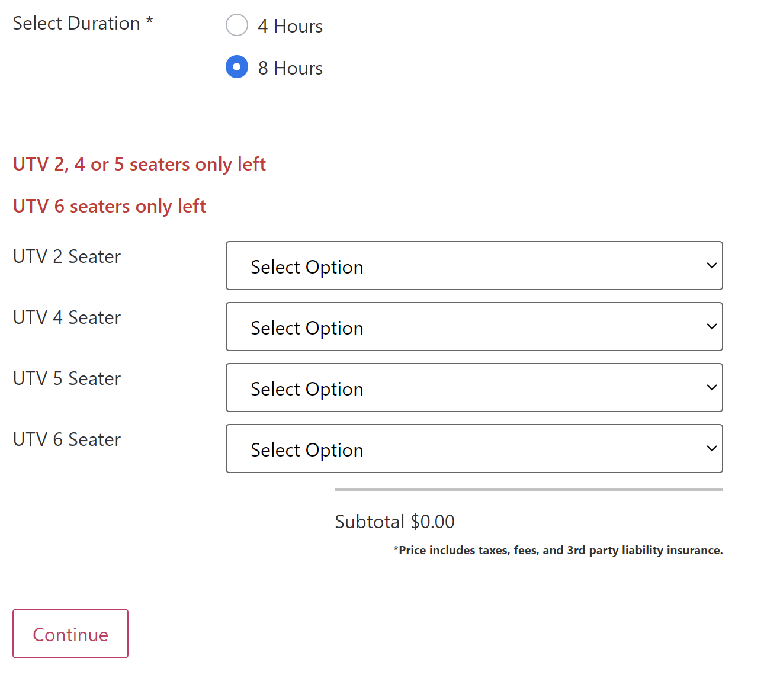
Task: Click the chevron on UTV 6 Seater dropdown
Action: tap(711, 448)
